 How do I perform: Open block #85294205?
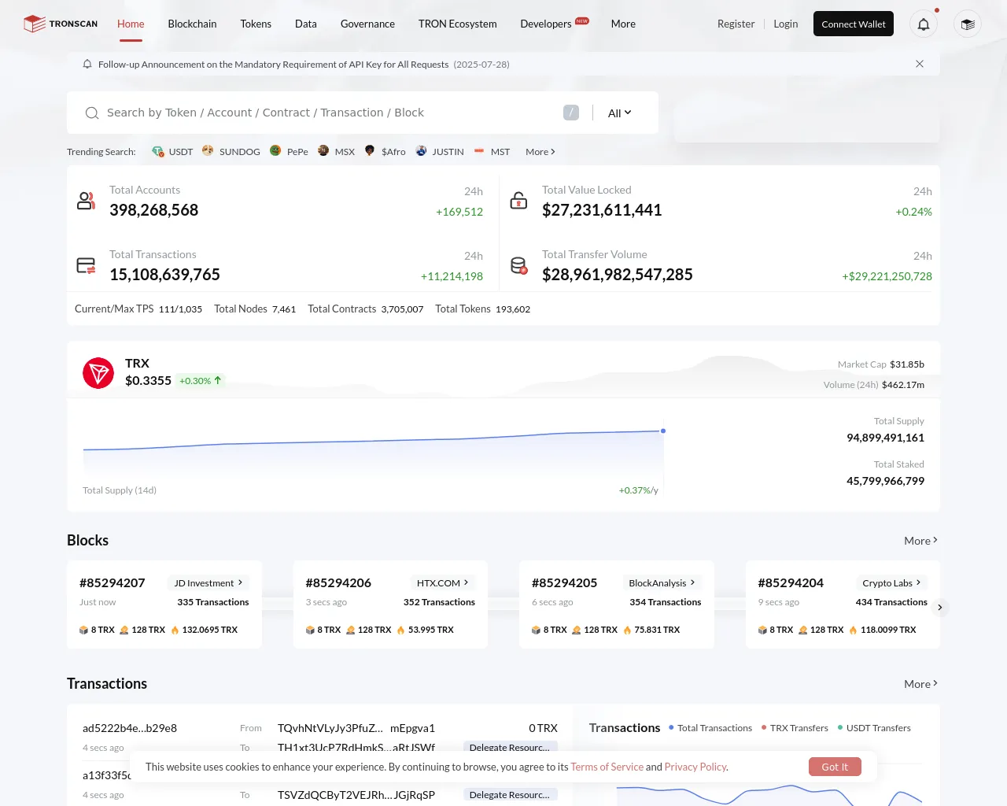tap(565, 583)
